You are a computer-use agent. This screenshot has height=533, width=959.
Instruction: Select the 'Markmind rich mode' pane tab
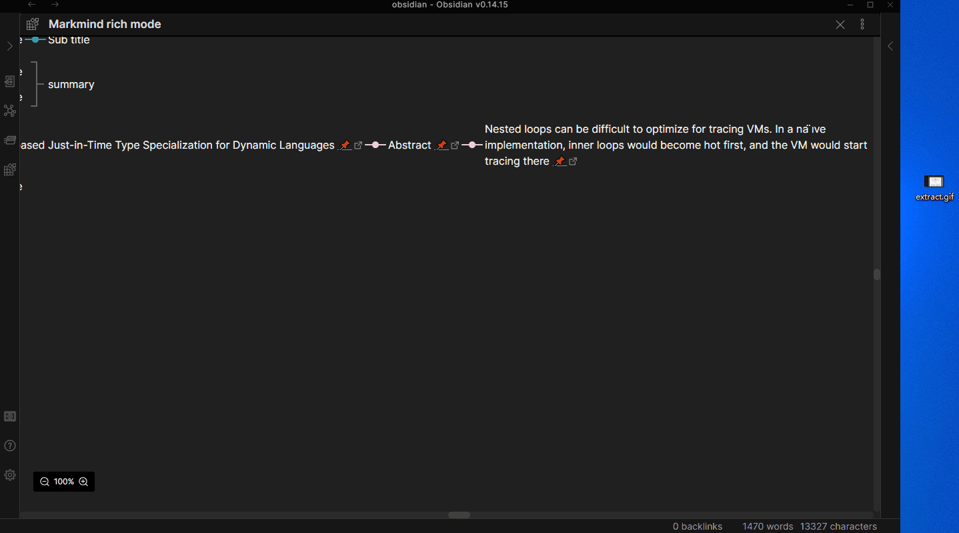tap(104, 24)
